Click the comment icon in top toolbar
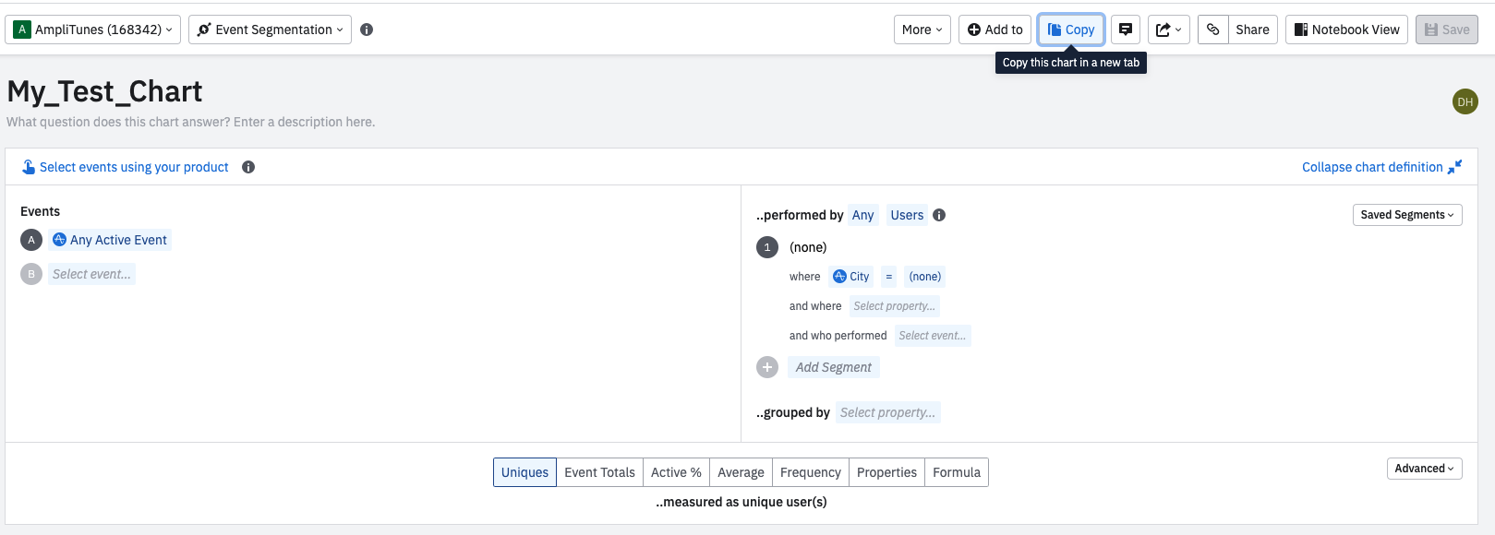The width and height of the screenshot is (1495, 535). pyautogui.click(x=1126, y=30)
